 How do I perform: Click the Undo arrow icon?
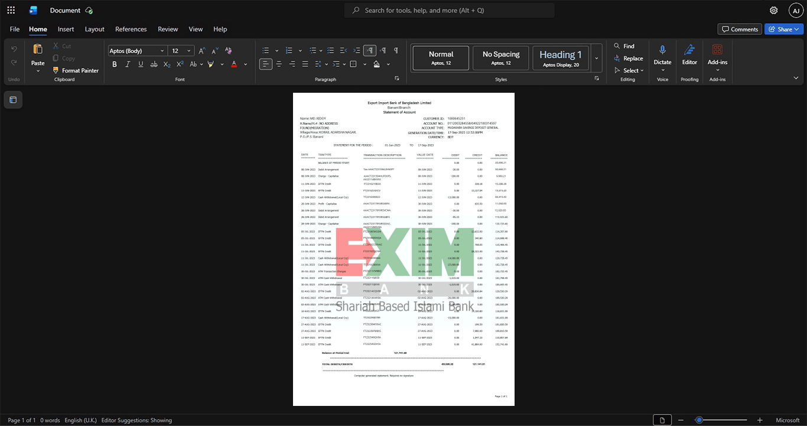[14, 48]
